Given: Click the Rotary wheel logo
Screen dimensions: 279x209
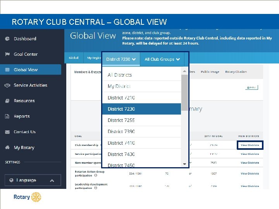Looking at the screenshot, I should (36, 197).
